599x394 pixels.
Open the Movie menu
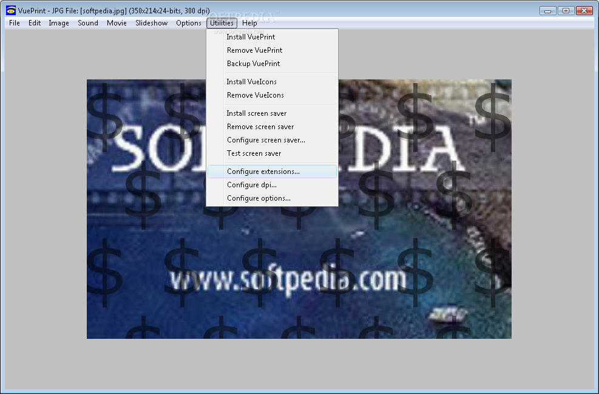[x=117, y=23]
